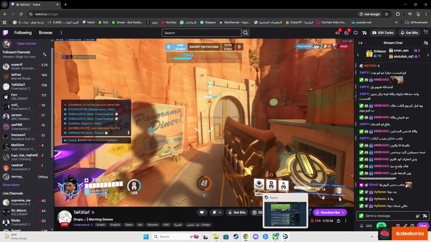Open the More options menu beside Browse
This screenshot has width=431, height=242.
[x=61, y=33]
